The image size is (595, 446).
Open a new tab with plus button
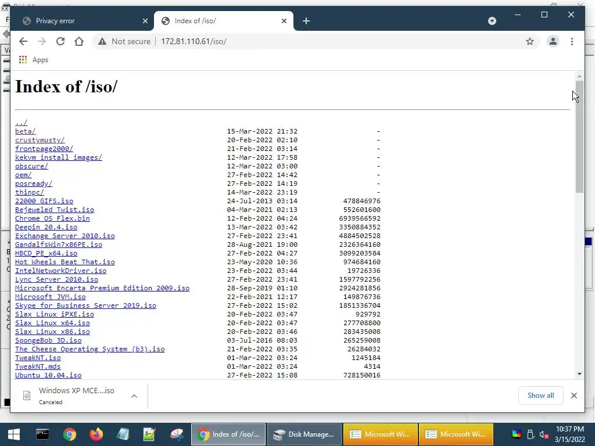pyautogui.click(x=306, y=21)
